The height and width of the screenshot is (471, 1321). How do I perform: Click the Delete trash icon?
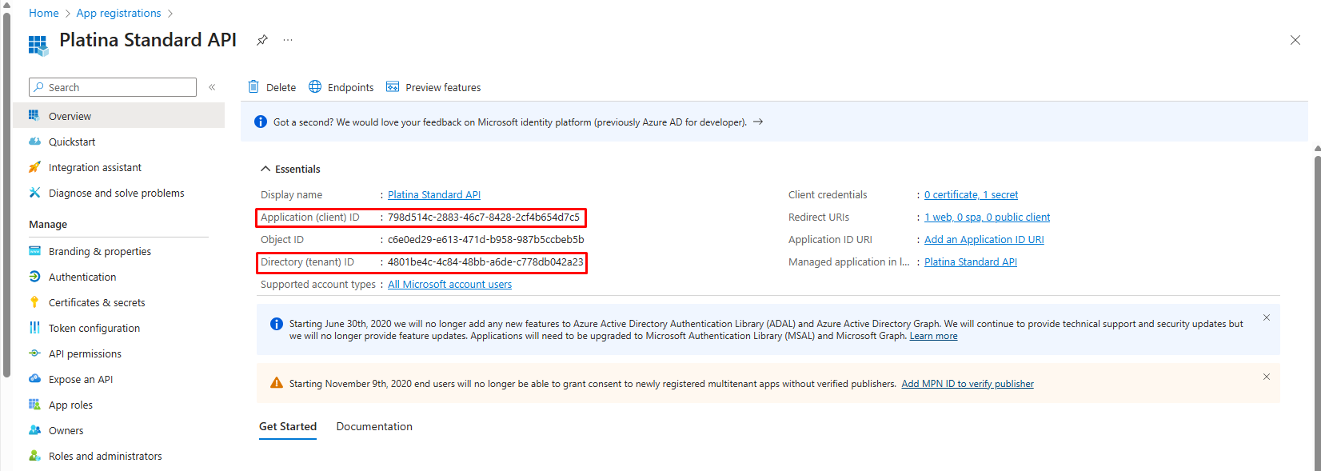point(253,86)
